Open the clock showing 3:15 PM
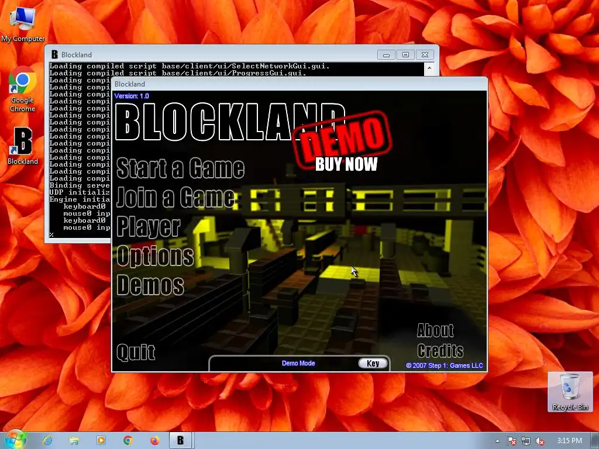599x449 pixels. click(569, 441)
